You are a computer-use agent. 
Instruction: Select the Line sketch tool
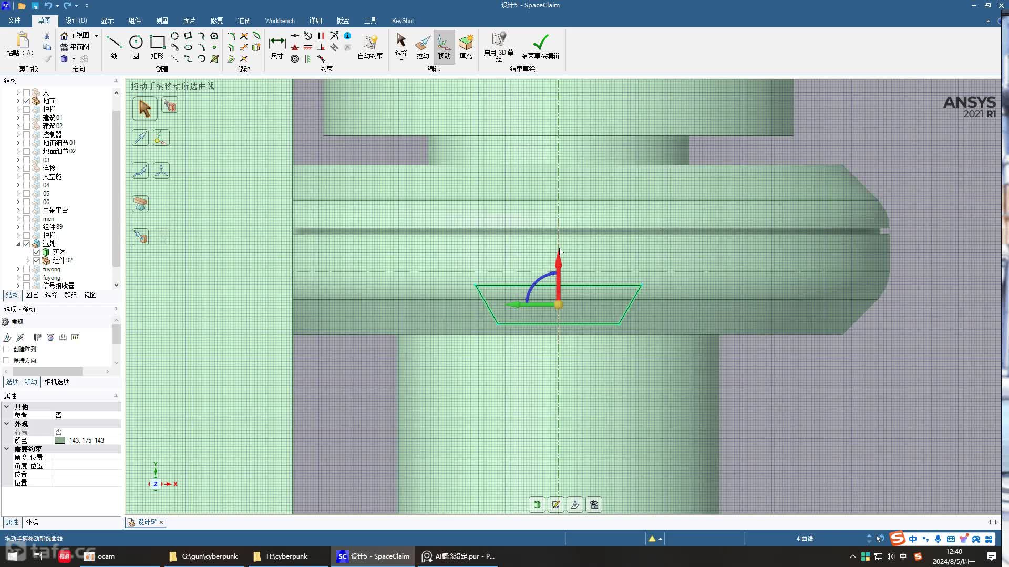(114, 46)
